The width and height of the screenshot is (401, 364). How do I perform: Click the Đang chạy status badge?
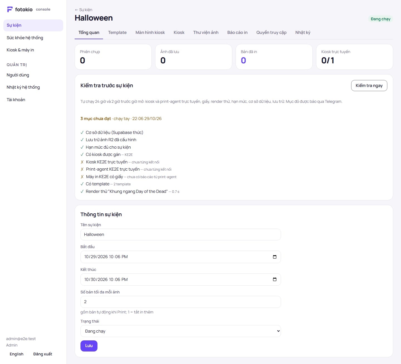[x=380, y=19]
